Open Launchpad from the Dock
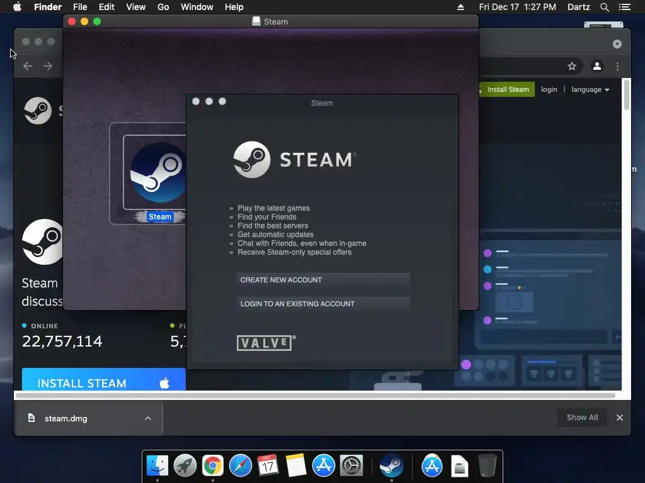Screen dimensions: 645x483 185,465
